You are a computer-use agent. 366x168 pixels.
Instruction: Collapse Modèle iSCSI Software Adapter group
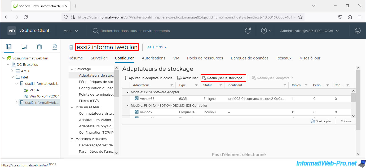click(128, 92)
